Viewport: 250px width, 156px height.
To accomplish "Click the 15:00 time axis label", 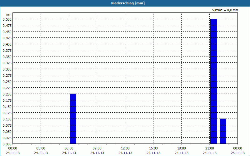I will (153, 149).
